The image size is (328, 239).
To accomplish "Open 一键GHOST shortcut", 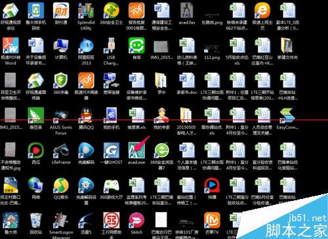I will pyautogui.click(x=112, y=150).
